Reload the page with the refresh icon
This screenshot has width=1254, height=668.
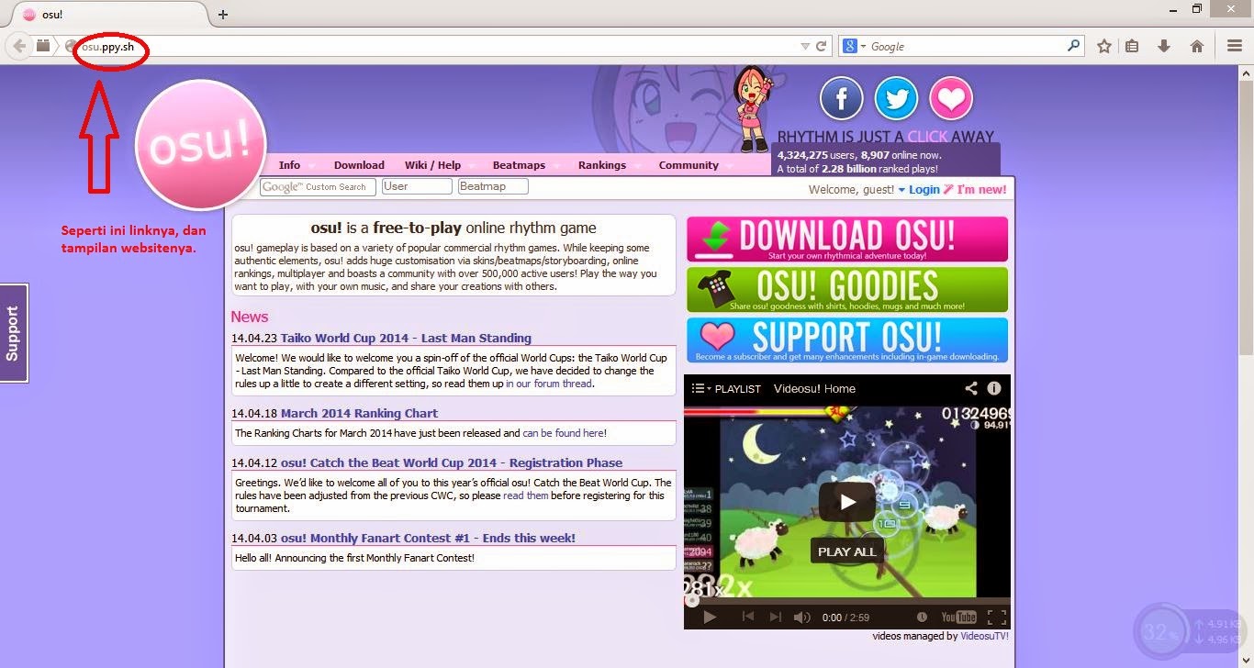click(x=822, y=46)
